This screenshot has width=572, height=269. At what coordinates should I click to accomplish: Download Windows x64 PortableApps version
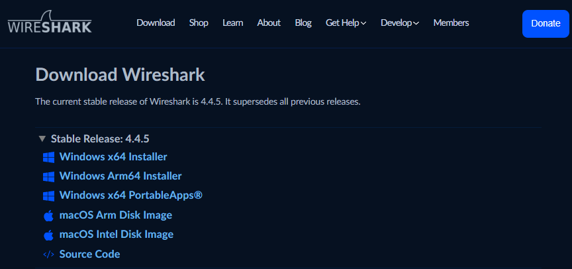point(130,195)
